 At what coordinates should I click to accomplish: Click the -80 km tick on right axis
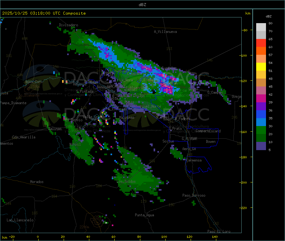click(245, 30)
